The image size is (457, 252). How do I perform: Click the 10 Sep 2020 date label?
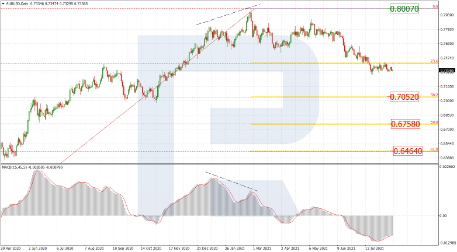(x=123, y=249)
